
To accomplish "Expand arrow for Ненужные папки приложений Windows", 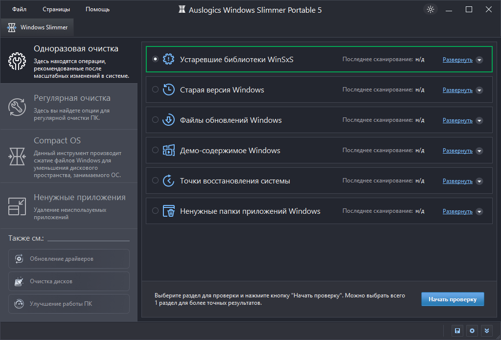I will point(479,212).
